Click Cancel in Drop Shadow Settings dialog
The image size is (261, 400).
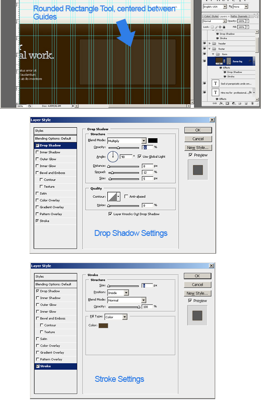pyautogui.click(x=198, y=139)
